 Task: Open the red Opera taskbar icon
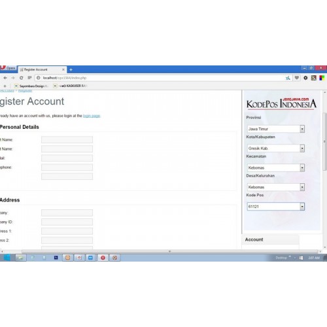pyautogui.click(x=103, y=258)
